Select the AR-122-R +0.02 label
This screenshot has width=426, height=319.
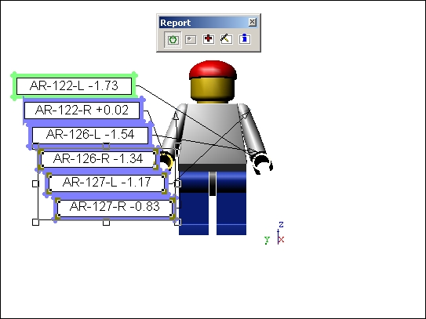point(82,111)
